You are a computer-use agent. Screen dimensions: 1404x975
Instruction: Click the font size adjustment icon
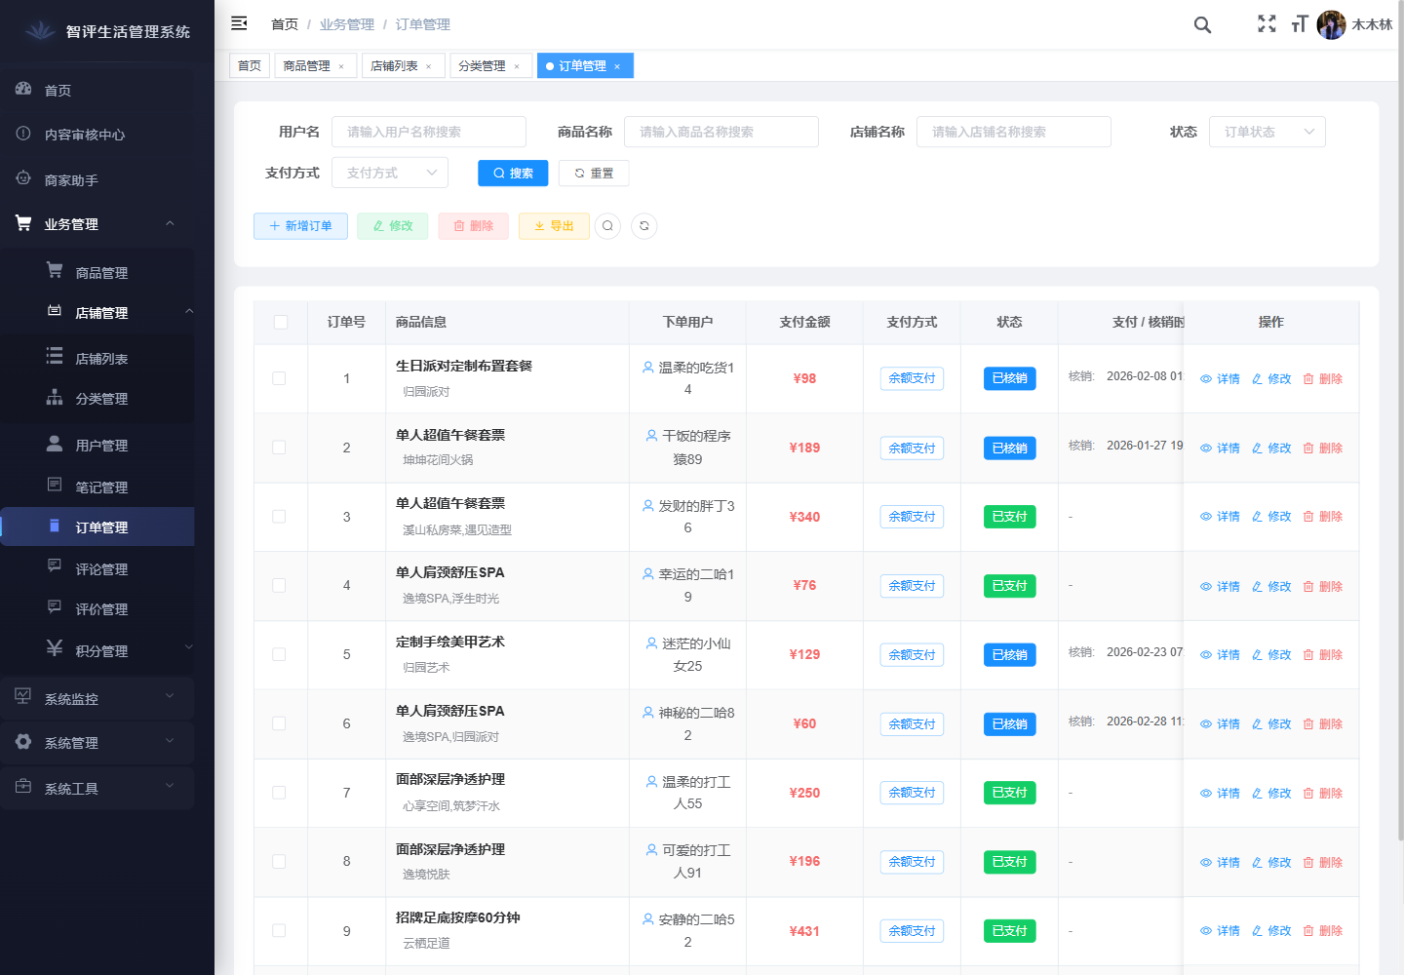click(1300, 24)
